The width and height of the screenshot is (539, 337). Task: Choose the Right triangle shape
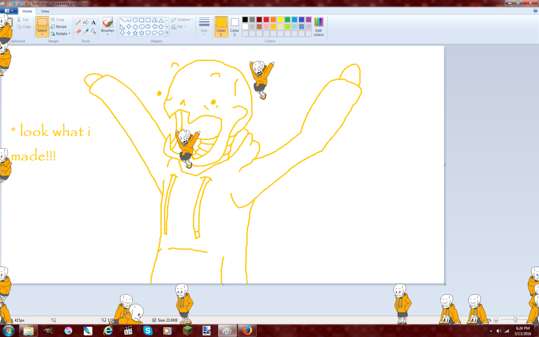[x=122, y=27]
